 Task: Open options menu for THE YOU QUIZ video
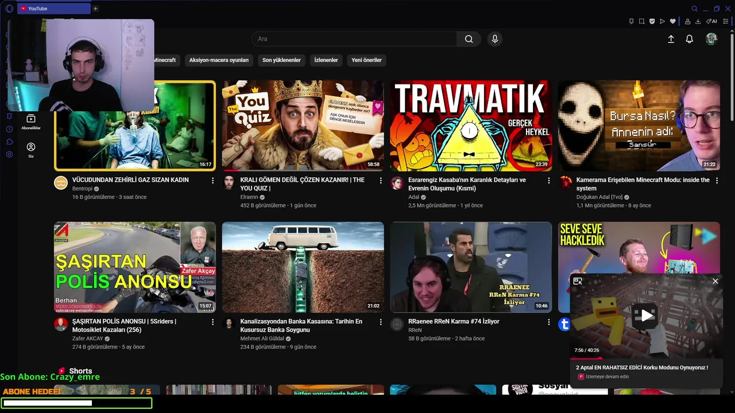click(x=380, y=180)
